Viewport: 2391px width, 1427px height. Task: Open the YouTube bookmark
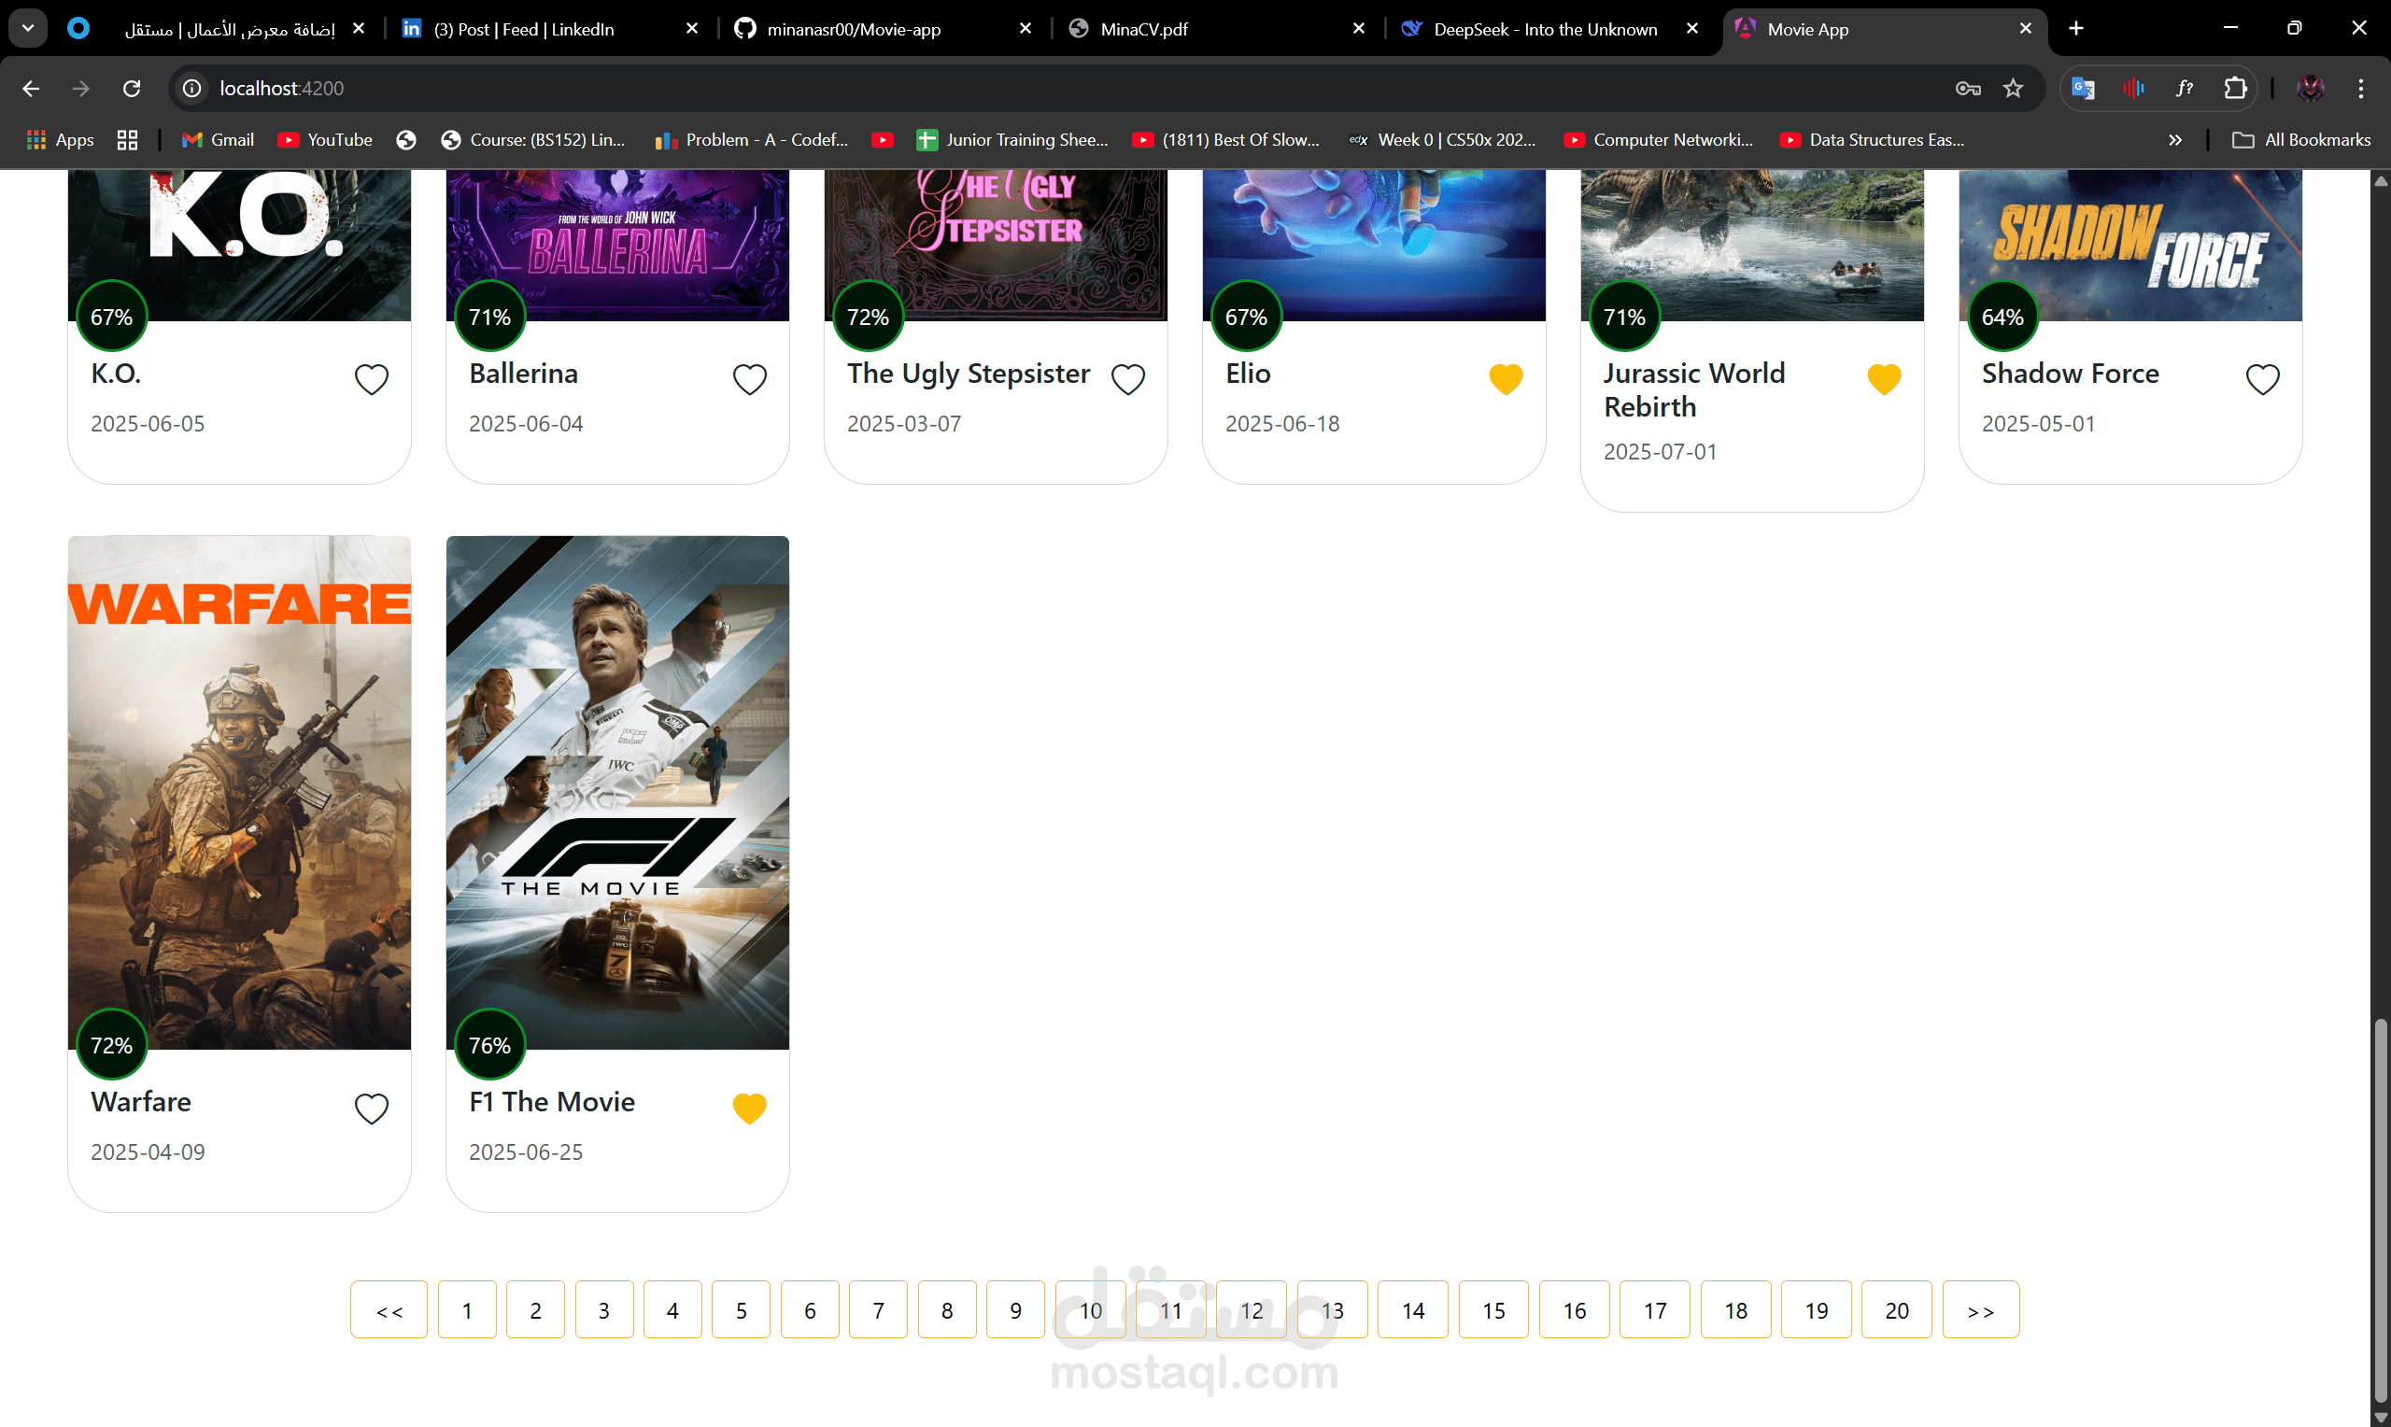click(x=325, y=140)
